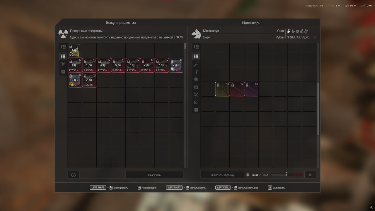Click the Выкупить button
This screenshot has width=375, height=211.
click(x=154, y=175)
